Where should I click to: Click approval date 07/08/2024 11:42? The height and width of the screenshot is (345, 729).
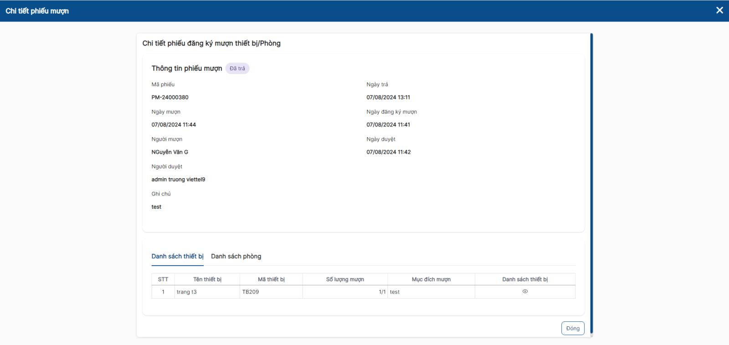[x=389, y=152]
